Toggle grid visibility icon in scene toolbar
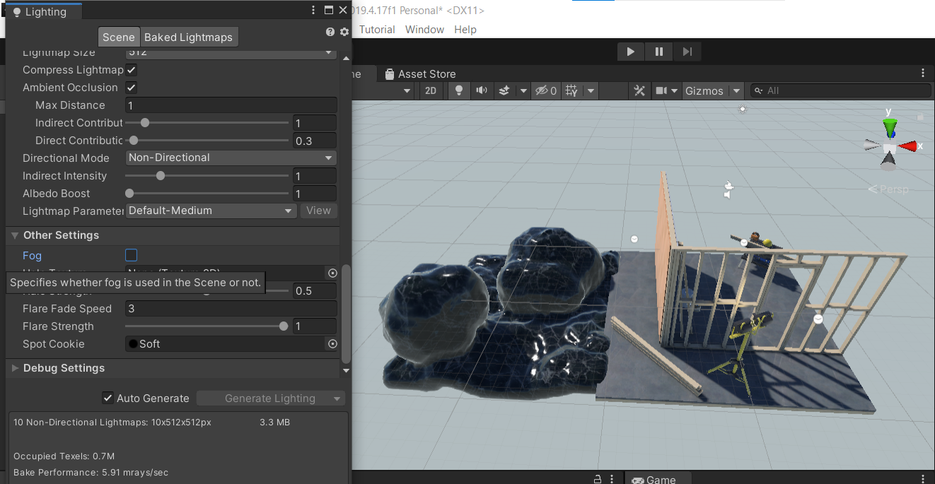The image size is (935, 484). (572, 90)
